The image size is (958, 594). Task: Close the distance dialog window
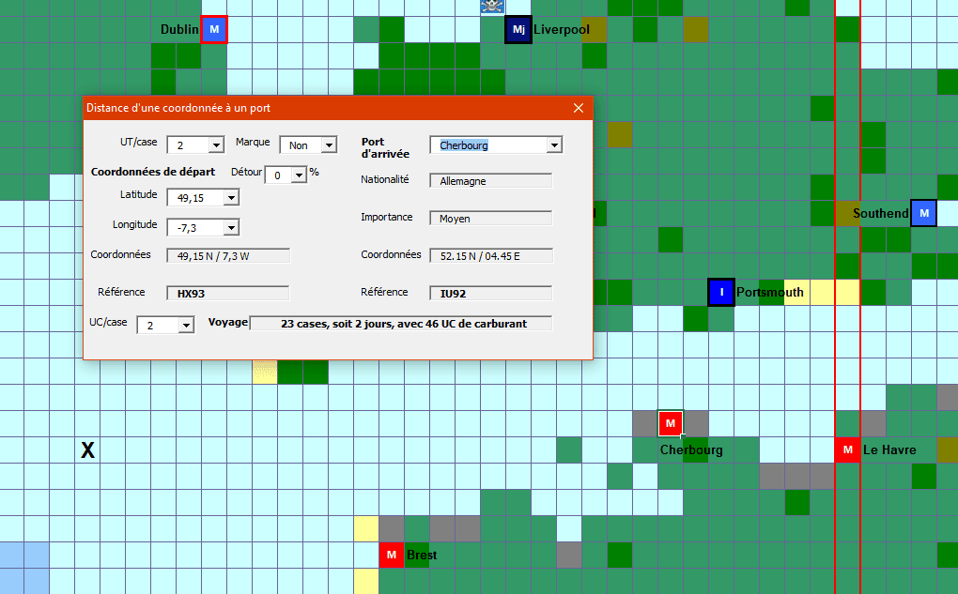pos(578,108)
